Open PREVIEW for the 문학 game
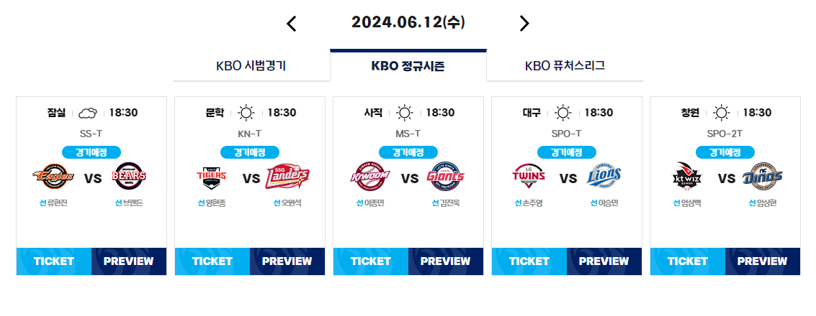 (x=287, y=261)
